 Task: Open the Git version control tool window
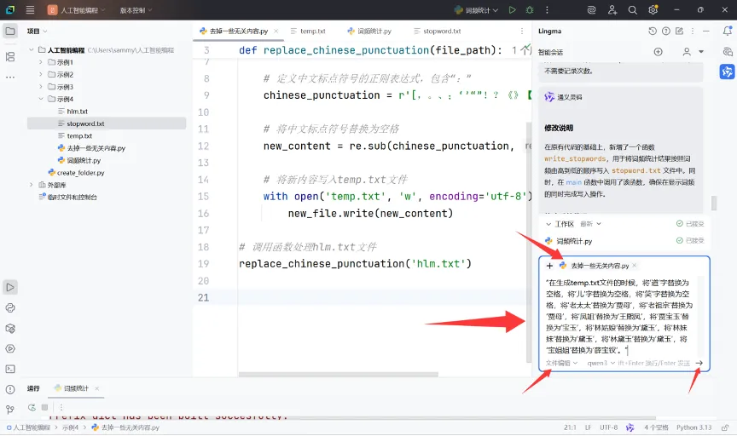[x=10, y=410]
